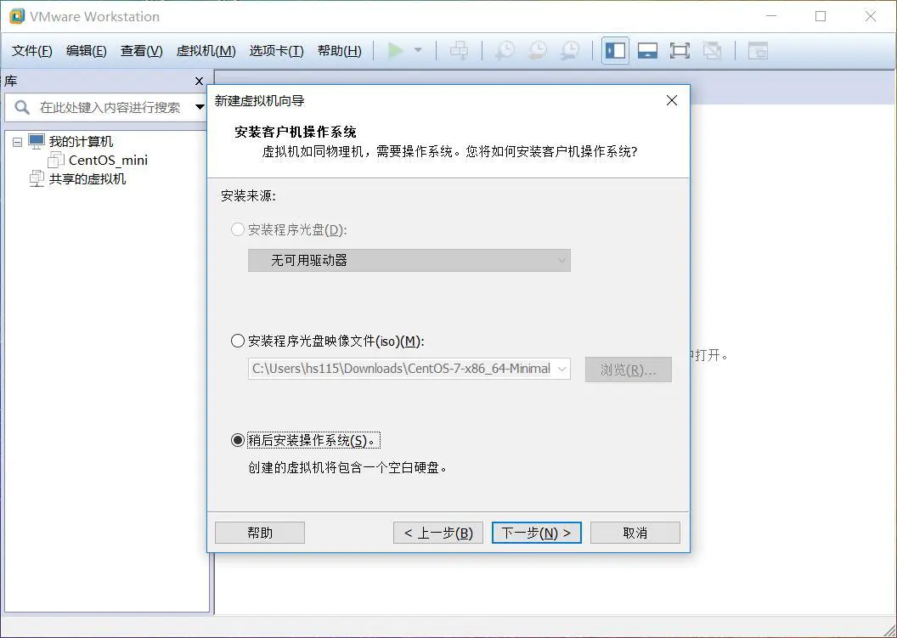Close the library panel with its X
897x638 pixels.
click(199, 82)
